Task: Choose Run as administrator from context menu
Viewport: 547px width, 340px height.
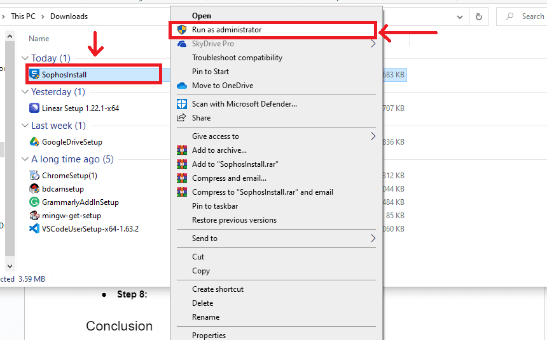Action: tap(226, 30)
